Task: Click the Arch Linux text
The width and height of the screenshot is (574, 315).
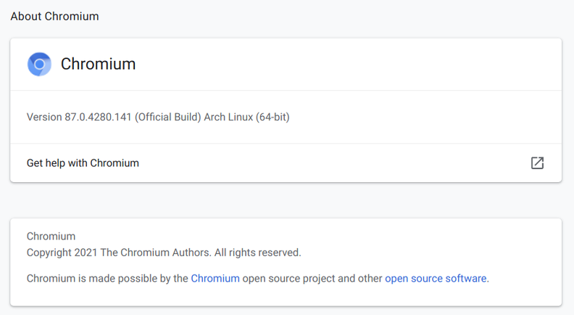Action: tap(228, 117)
